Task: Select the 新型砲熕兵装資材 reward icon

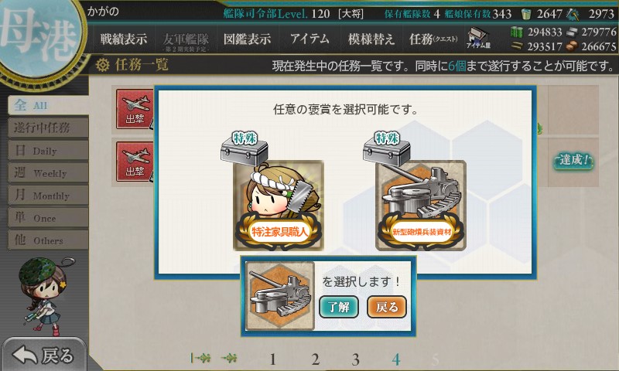Action: tap(421, 205)
